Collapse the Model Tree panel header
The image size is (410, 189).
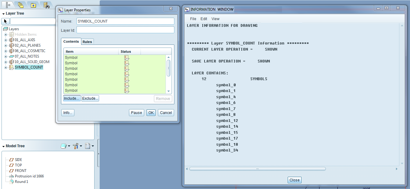[3, 146]
